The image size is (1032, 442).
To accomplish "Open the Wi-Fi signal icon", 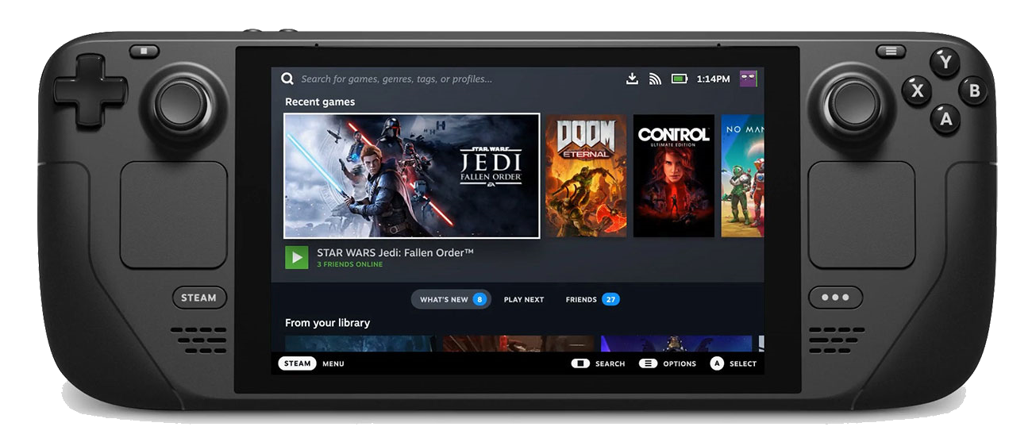I will point(655,79).
